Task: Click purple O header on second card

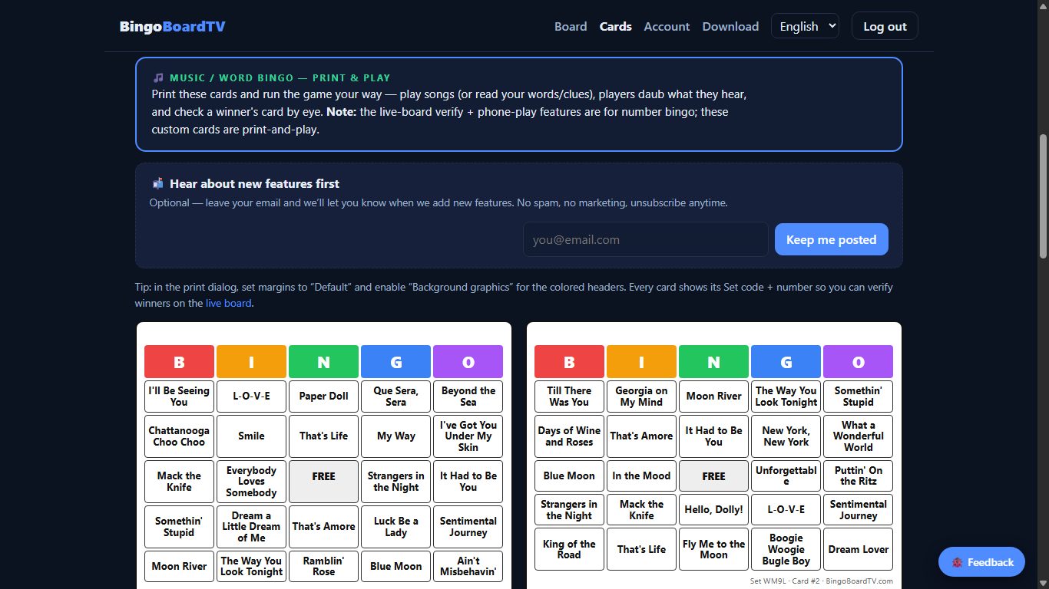Action: pos(858,362)
